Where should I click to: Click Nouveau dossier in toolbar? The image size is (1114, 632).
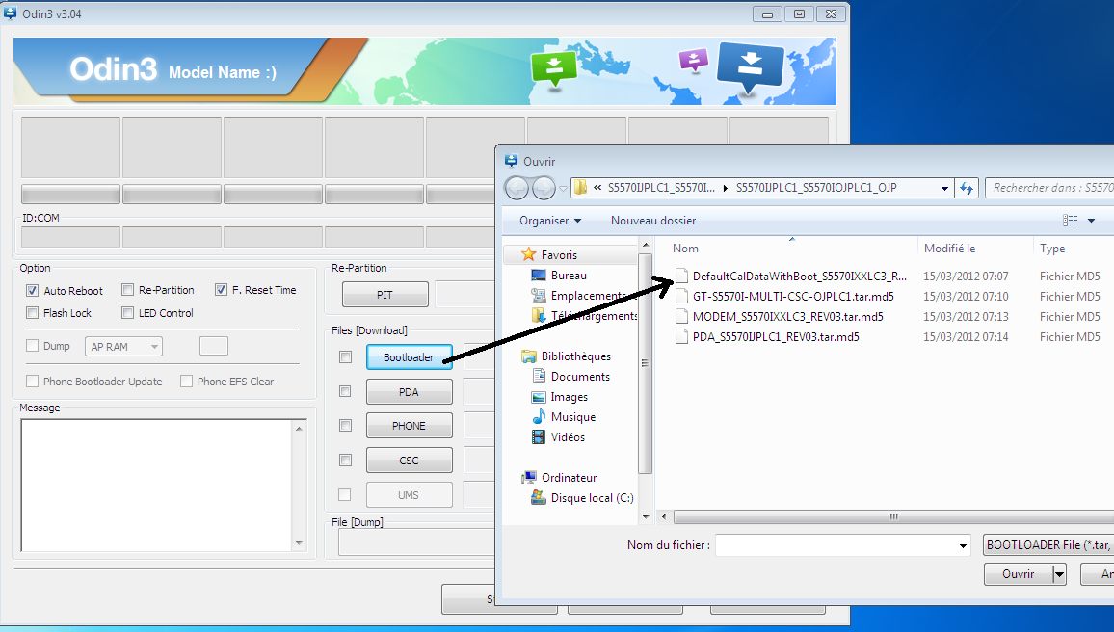tap(653, 220)
